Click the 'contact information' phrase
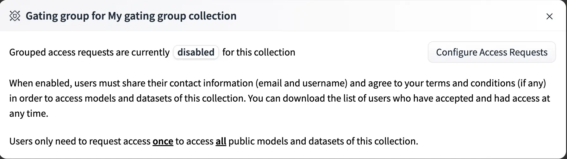 [x=211, y=83]
